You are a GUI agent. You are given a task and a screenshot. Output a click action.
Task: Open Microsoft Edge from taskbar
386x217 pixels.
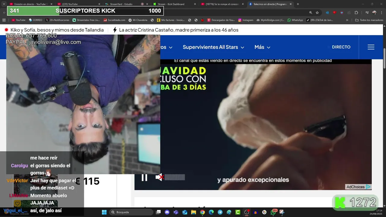pyautogui.click(x=211, y=212)
